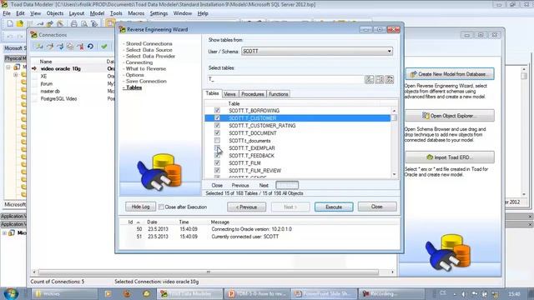Click the 'Stored Connections' wizard step

tap(149, 43)
